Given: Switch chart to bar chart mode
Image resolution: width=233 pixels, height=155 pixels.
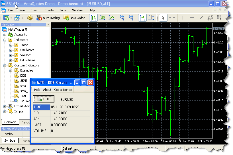Looking at the screenshot, I should (x=93, y=18).
